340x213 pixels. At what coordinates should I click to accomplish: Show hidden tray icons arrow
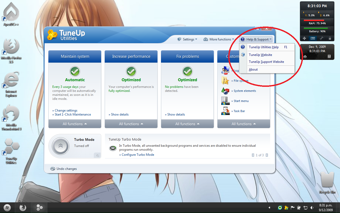[x=270, y=208]
